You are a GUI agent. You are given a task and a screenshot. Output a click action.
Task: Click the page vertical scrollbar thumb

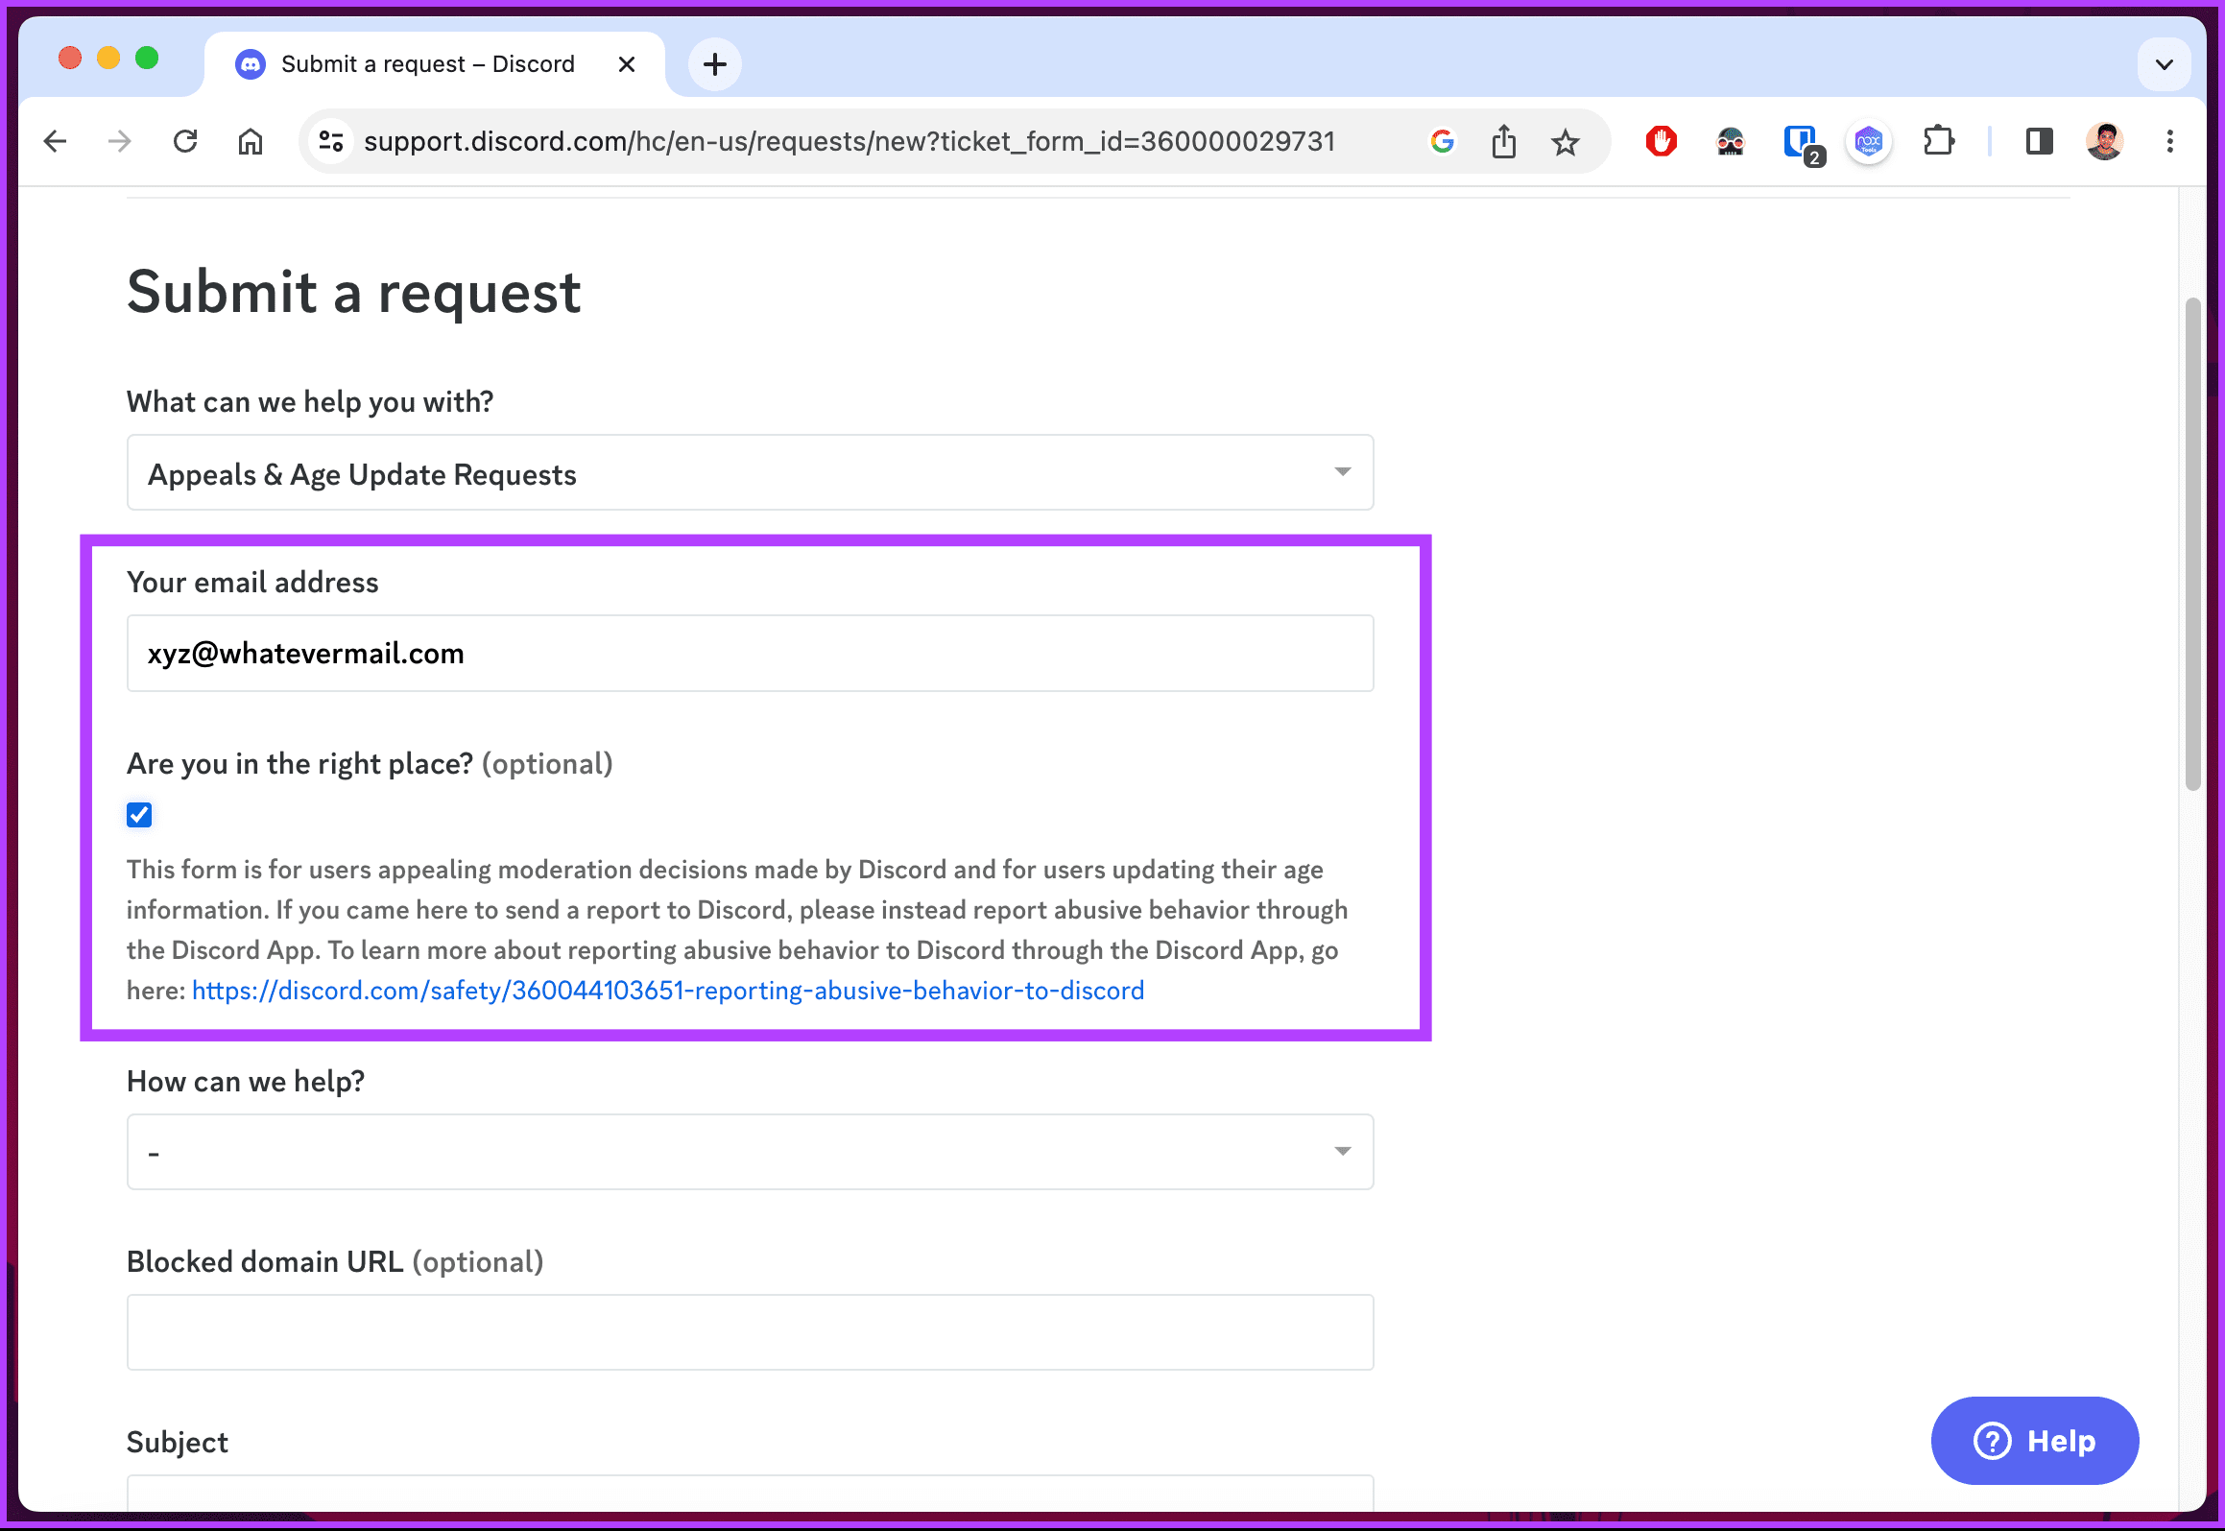pyautogui.click(x=2192, y=543)
